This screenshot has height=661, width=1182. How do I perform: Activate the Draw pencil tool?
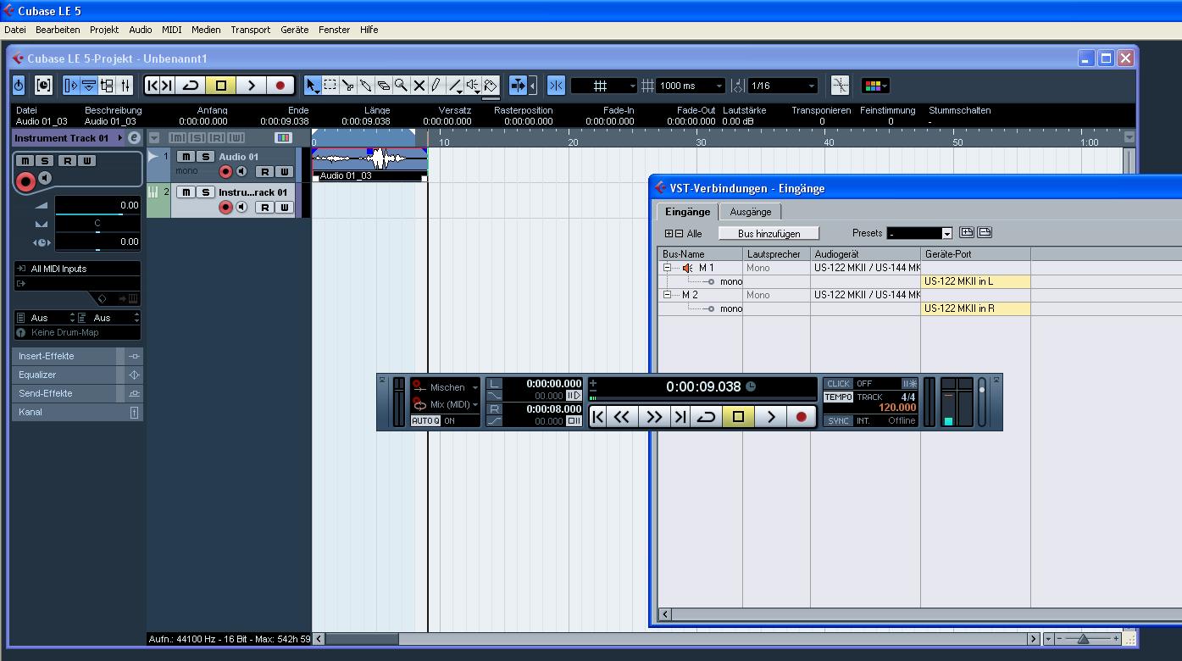(436, 86)
